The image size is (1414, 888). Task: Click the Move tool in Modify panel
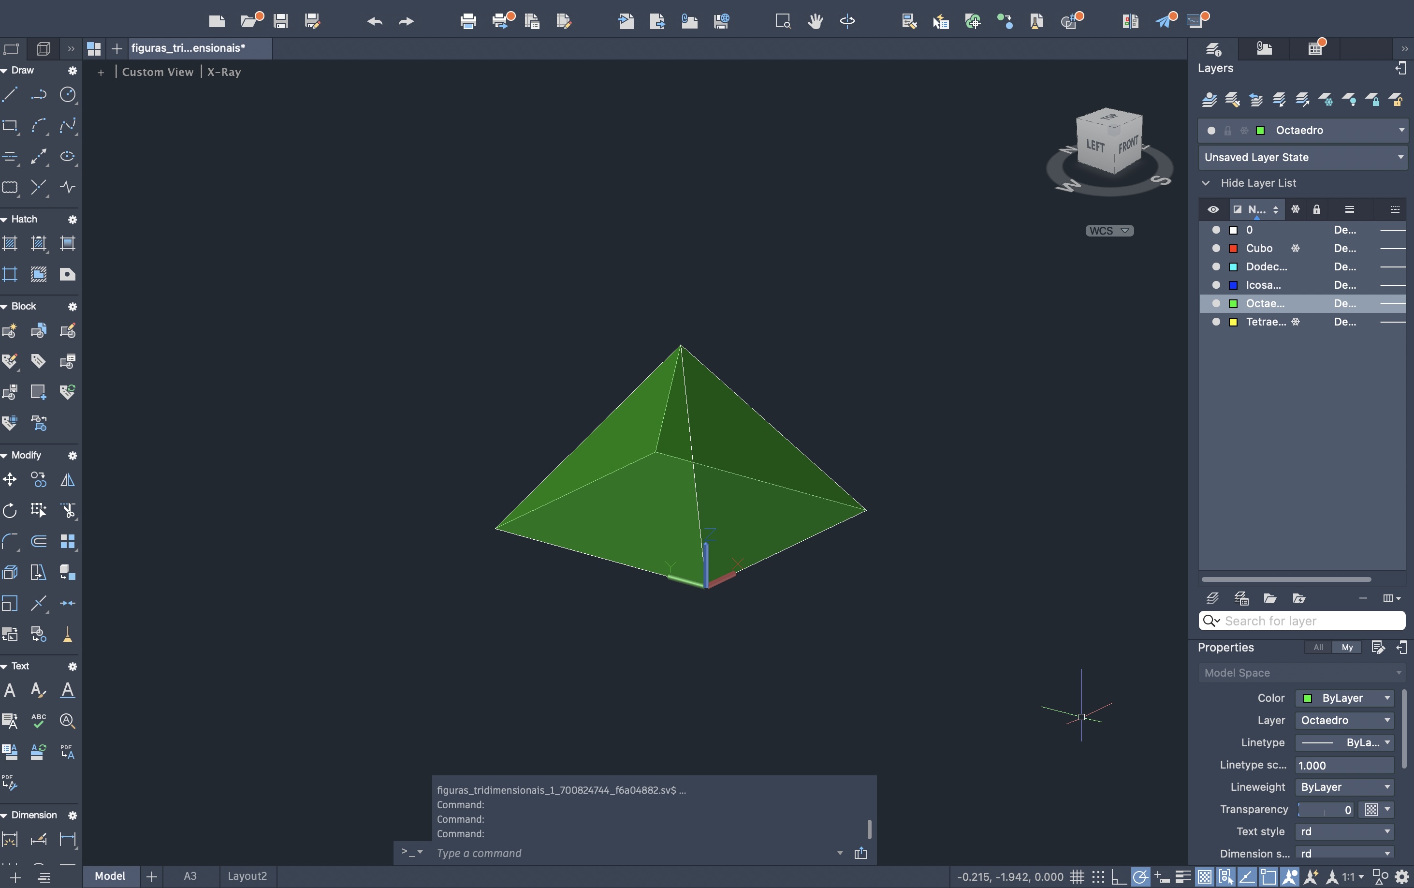click(x=10, y=480)
